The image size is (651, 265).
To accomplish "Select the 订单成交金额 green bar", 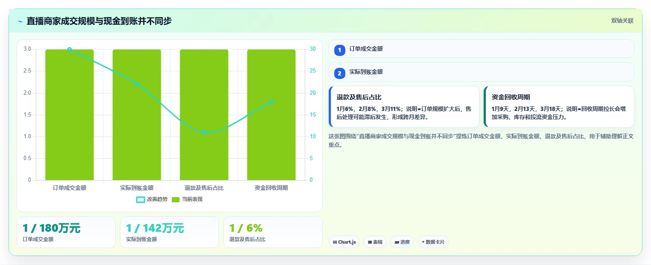I will coord(70,115).
